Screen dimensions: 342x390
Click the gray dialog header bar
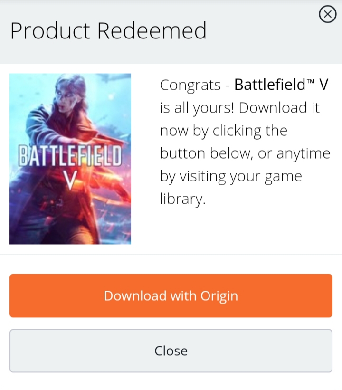click(x=171, y=32)
